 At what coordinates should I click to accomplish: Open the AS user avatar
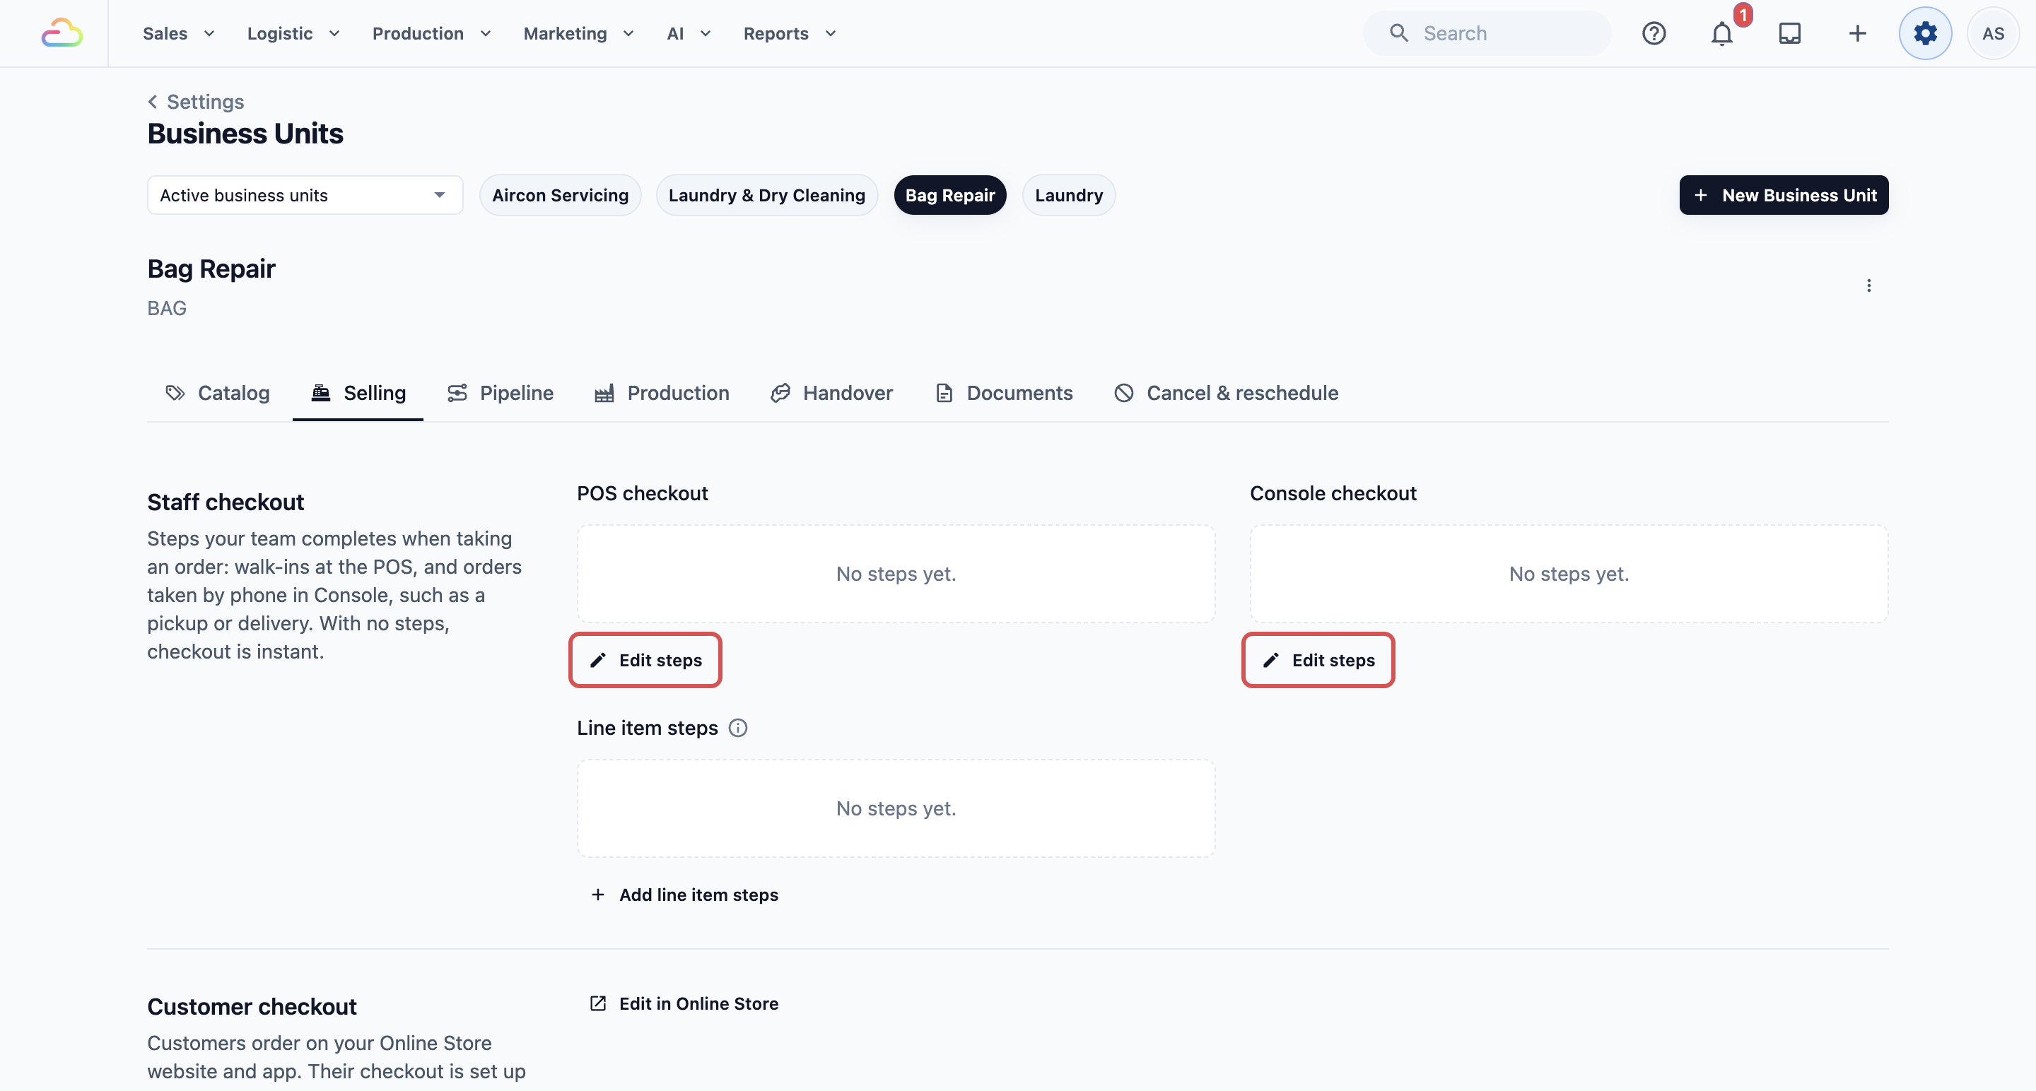tap(1994, 33)
